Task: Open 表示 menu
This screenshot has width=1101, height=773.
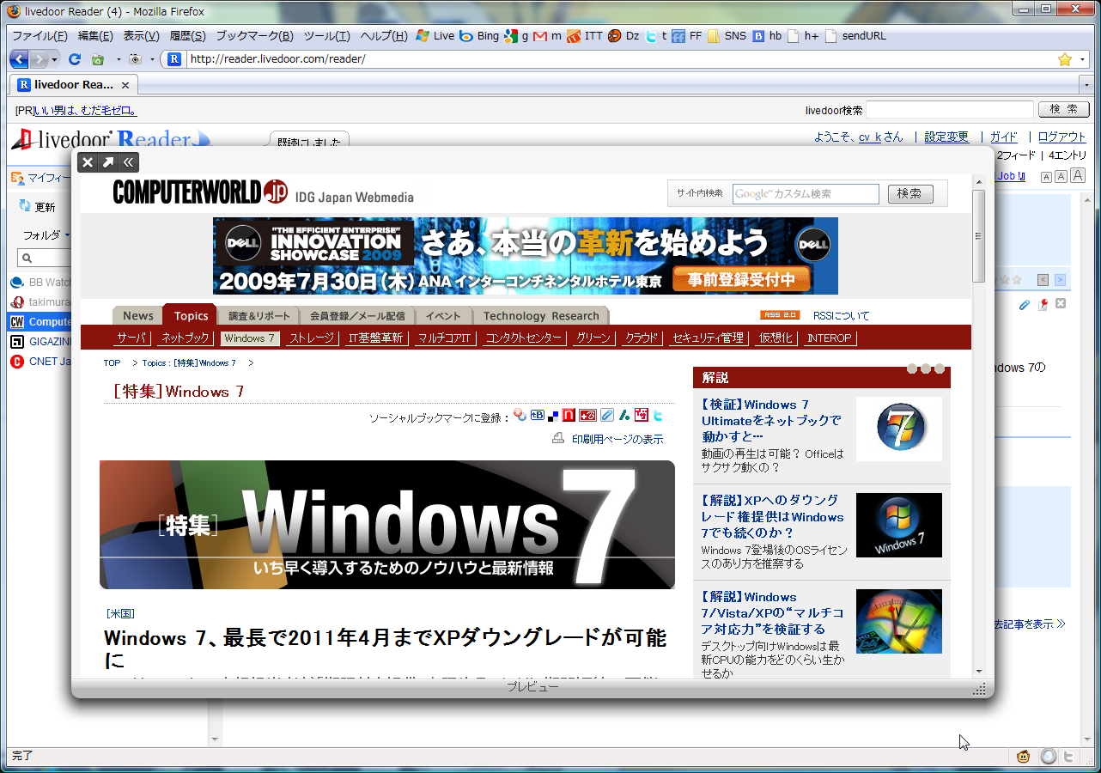Action: [x=141, y=36]
